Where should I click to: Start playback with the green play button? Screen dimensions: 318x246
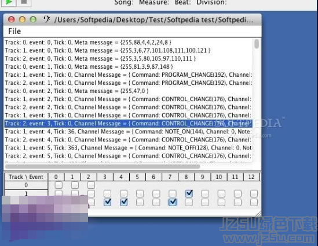pyautogui.click(x=8, y=2)
